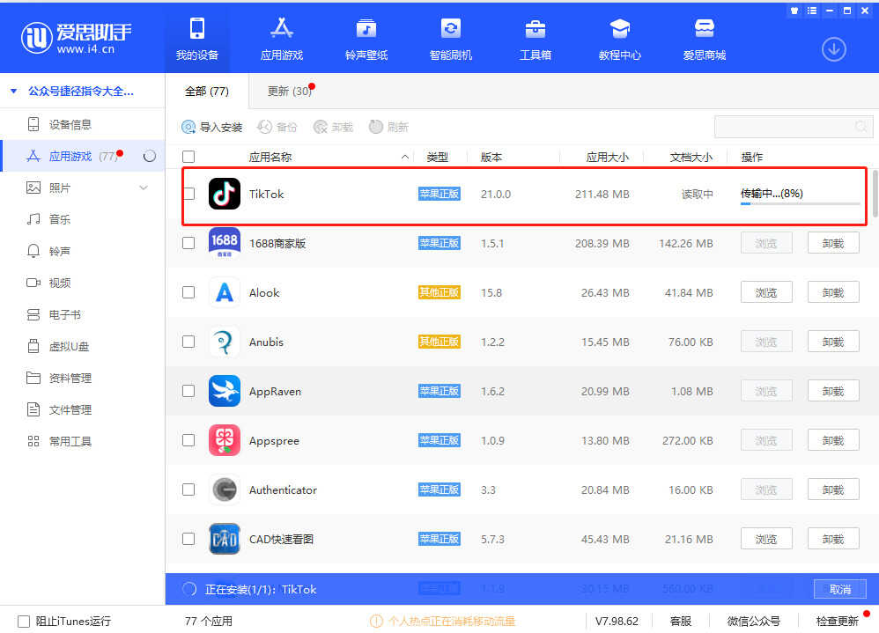This screenshot has width=879, height=633.
Task: Check the Alook row checkbox
Action: (188, 292)
